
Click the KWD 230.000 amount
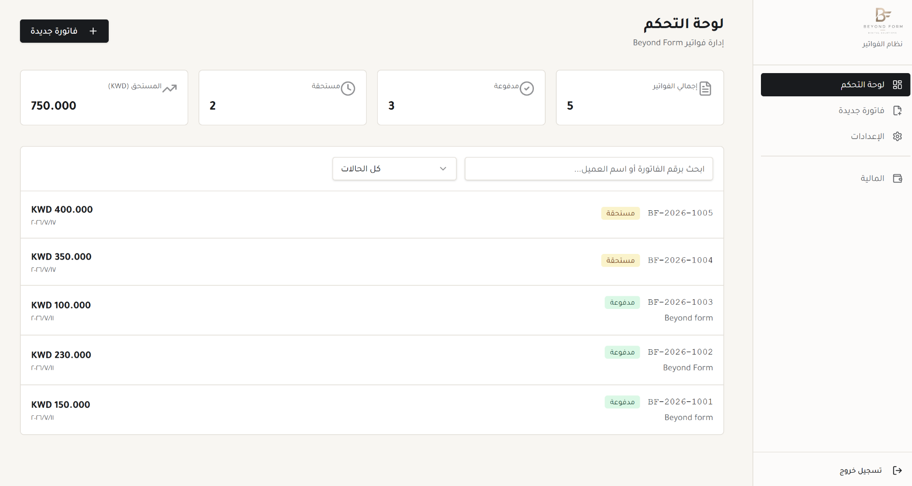61,355
